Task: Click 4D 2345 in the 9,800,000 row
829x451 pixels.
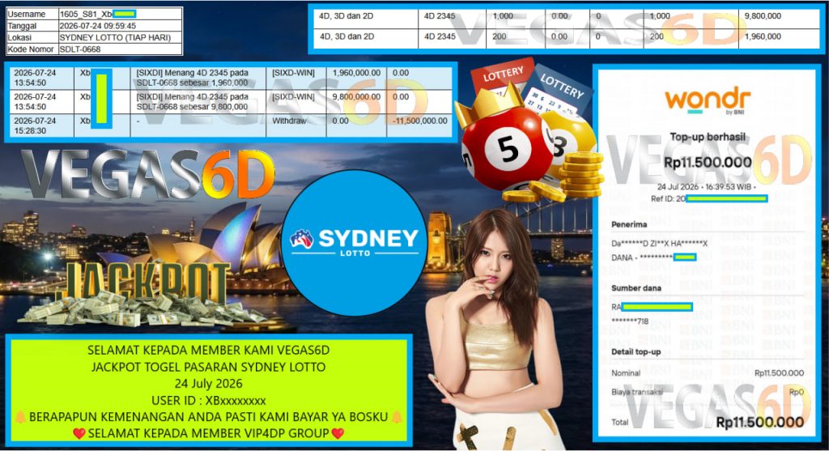Action: pos(440,16)
